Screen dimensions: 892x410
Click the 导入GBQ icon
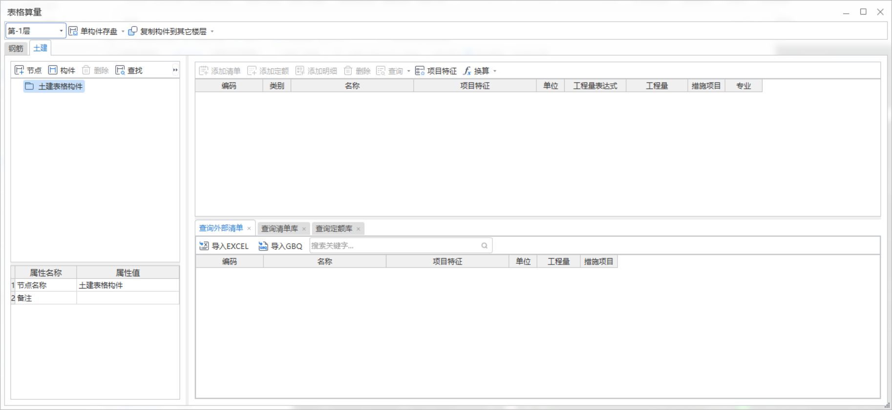(263, 246)
